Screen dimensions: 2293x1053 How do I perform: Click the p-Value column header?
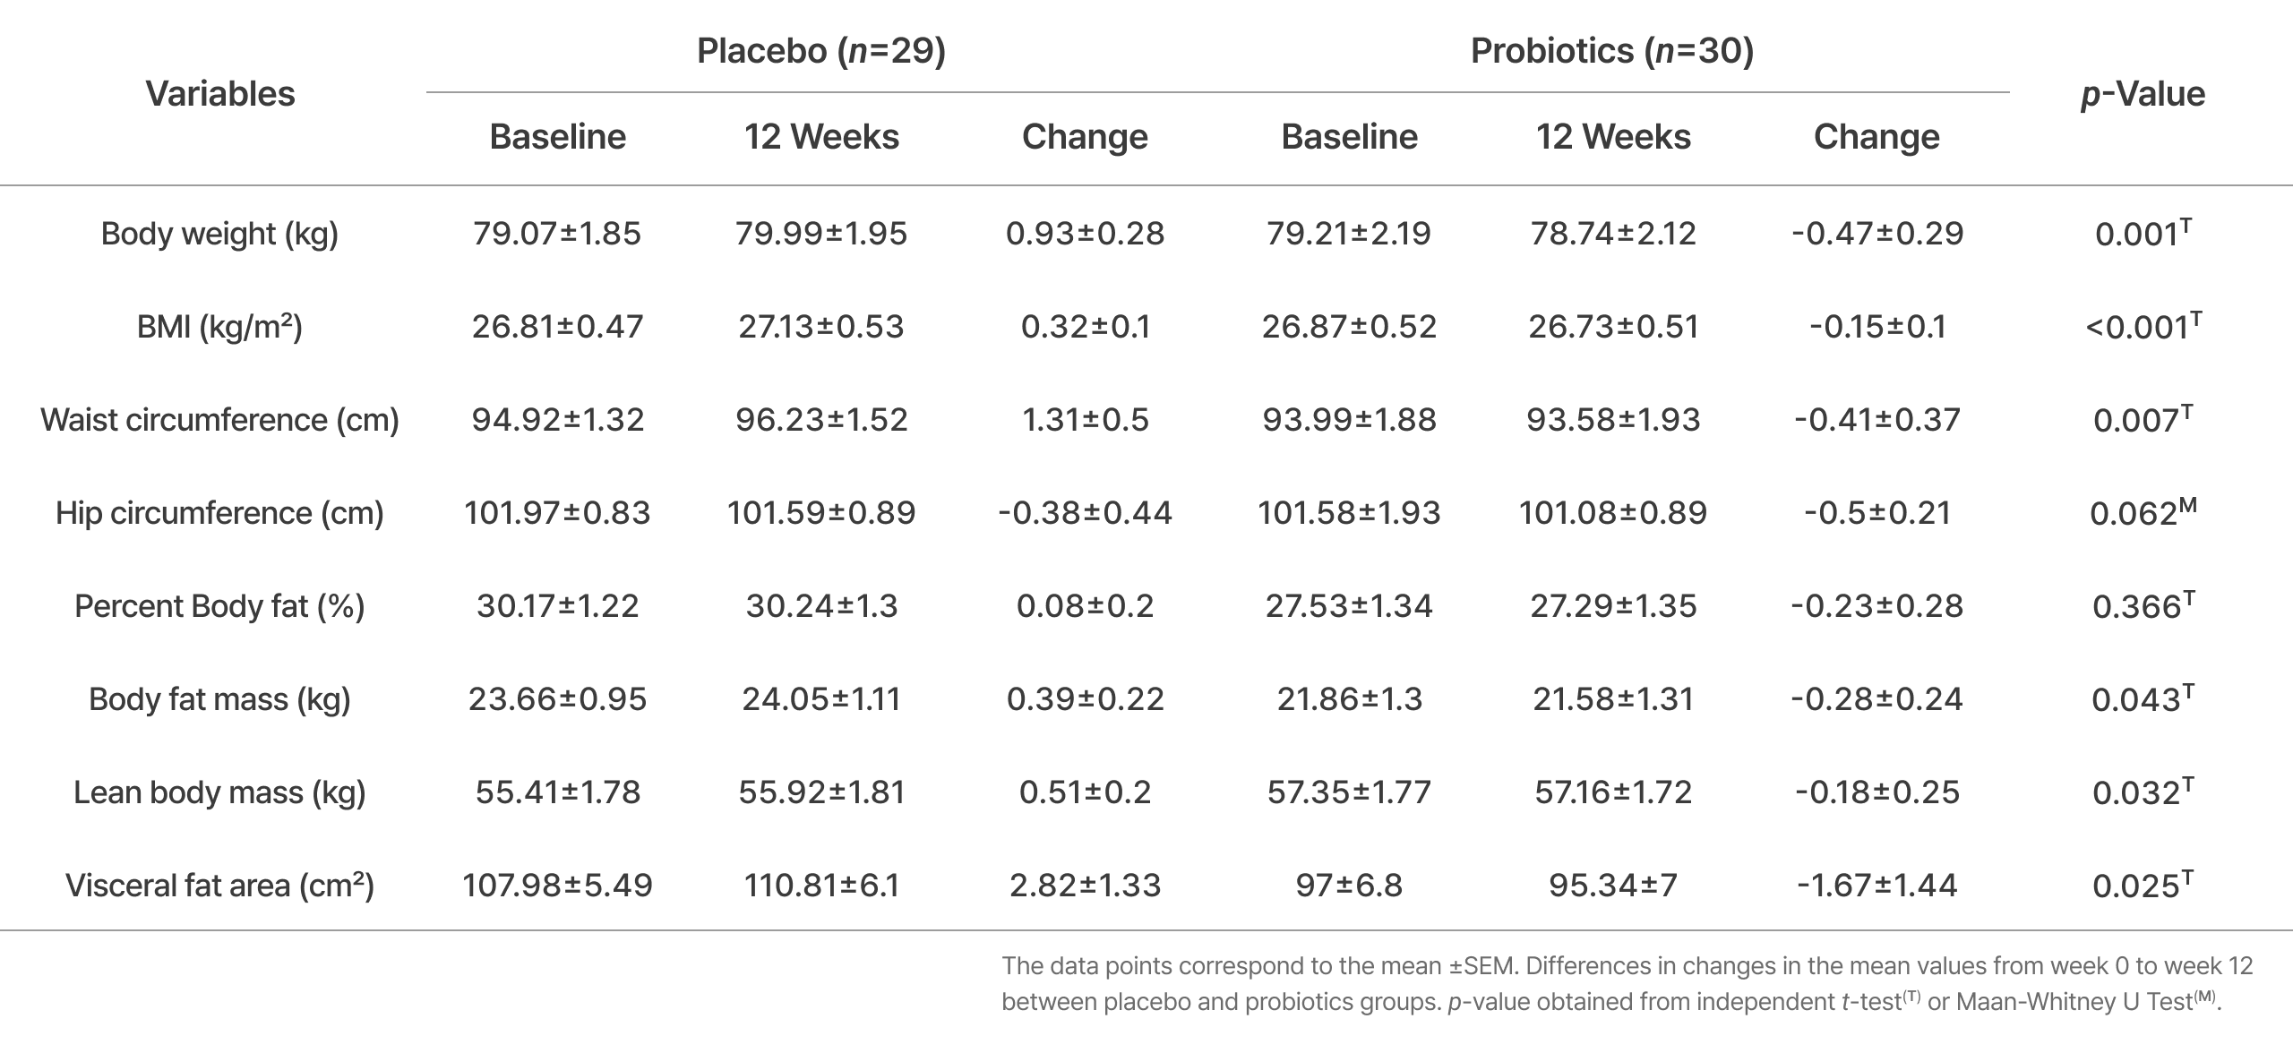[2142, 94]
